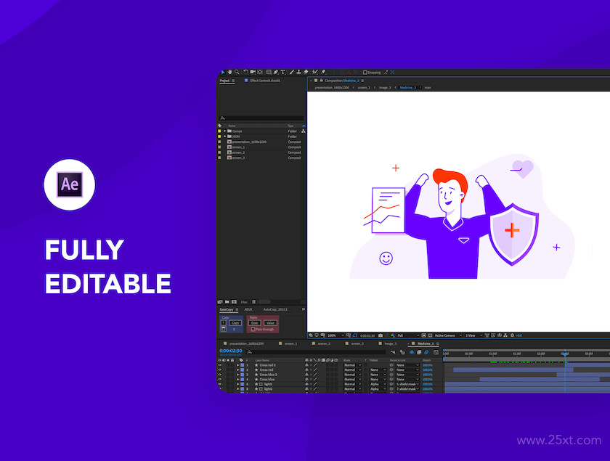The height and width of the screenshot is (461, 610).
Task: Select the Zoom magnifier tool
Action: [237, 72]
